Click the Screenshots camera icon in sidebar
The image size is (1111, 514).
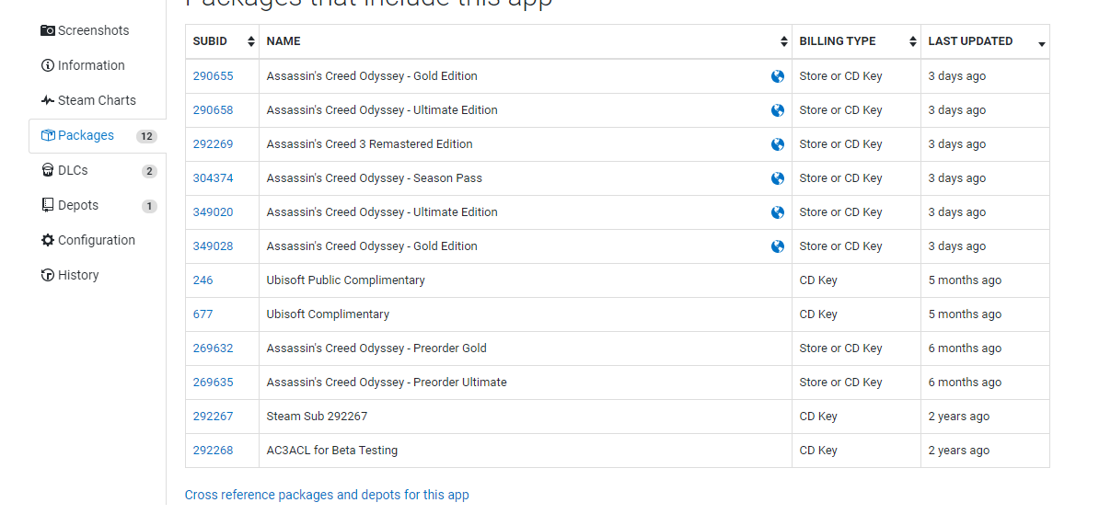click(x=48, y=30)
